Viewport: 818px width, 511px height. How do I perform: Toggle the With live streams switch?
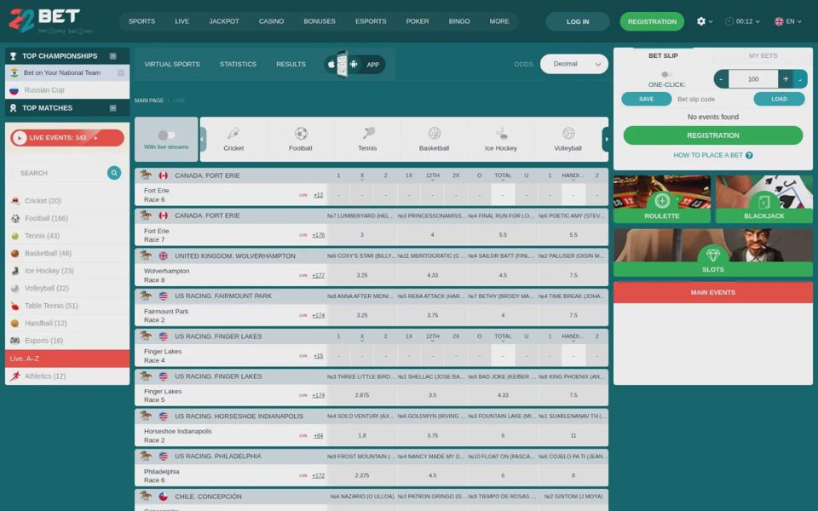pyautogui.click(x=166, y=135)
